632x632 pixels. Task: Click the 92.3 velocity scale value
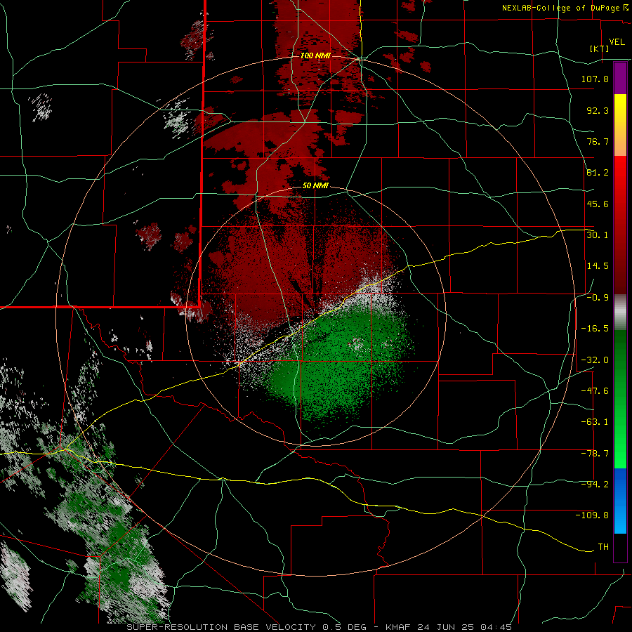point(598,110)
